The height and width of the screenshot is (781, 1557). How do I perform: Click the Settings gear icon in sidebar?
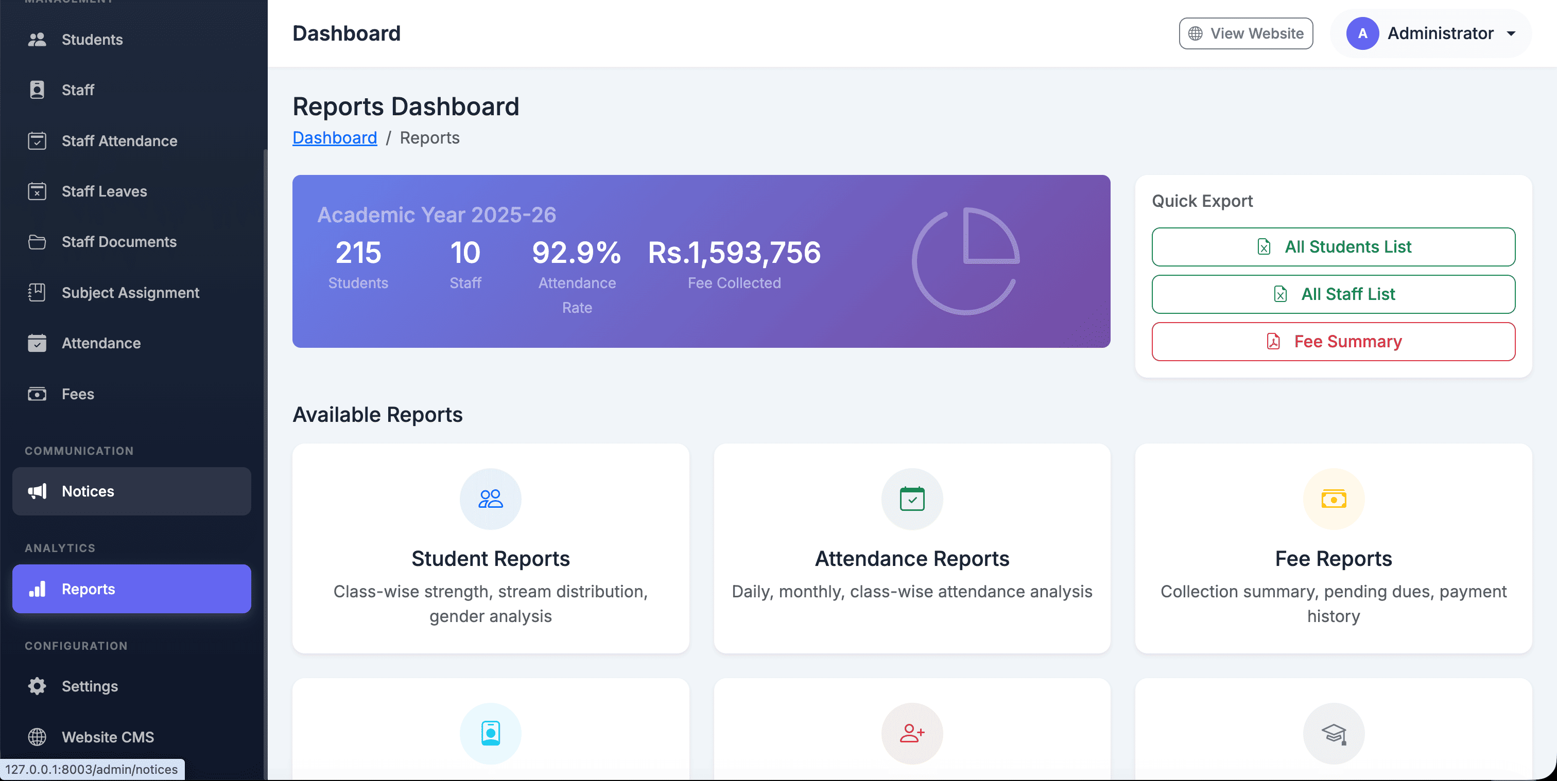[x=37, y=686]
